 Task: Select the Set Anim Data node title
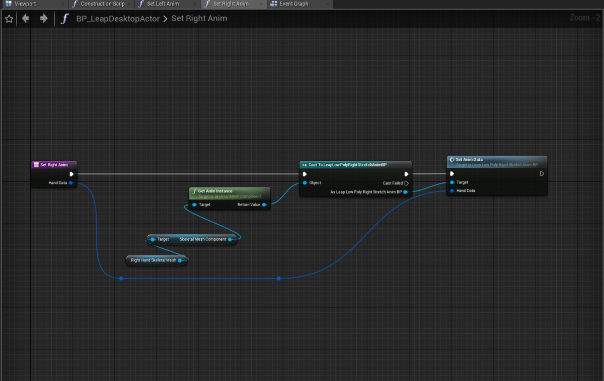pos(469,159)
